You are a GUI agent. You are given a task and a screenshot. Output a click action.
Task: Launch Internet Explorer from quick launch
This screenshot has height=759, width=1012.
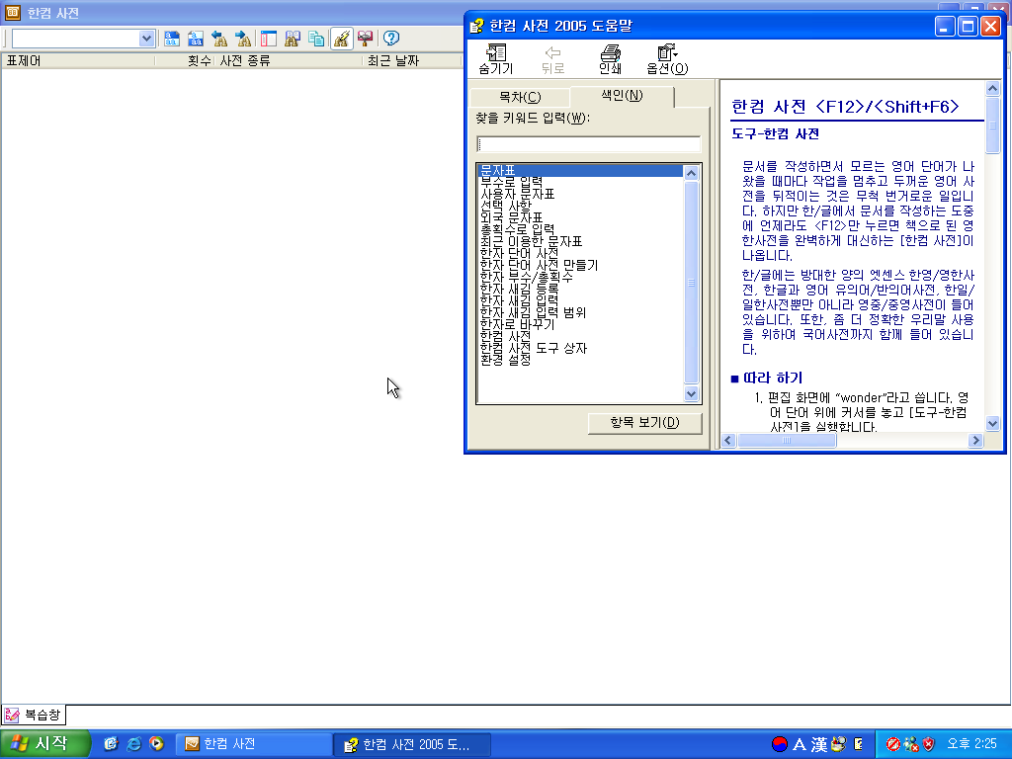(x=133, y=744)
